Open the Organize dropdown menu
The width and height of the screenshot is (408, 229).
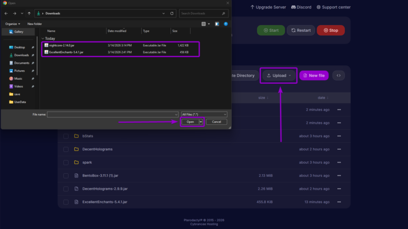click(x=13, y=24)
